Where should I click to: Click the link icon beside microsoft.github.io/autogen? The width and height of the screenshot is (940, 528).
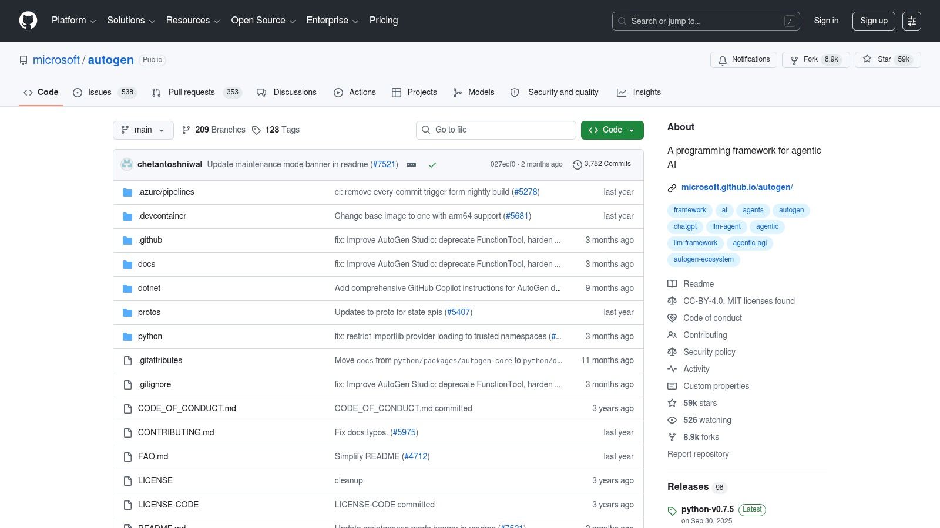click(672, 188)
